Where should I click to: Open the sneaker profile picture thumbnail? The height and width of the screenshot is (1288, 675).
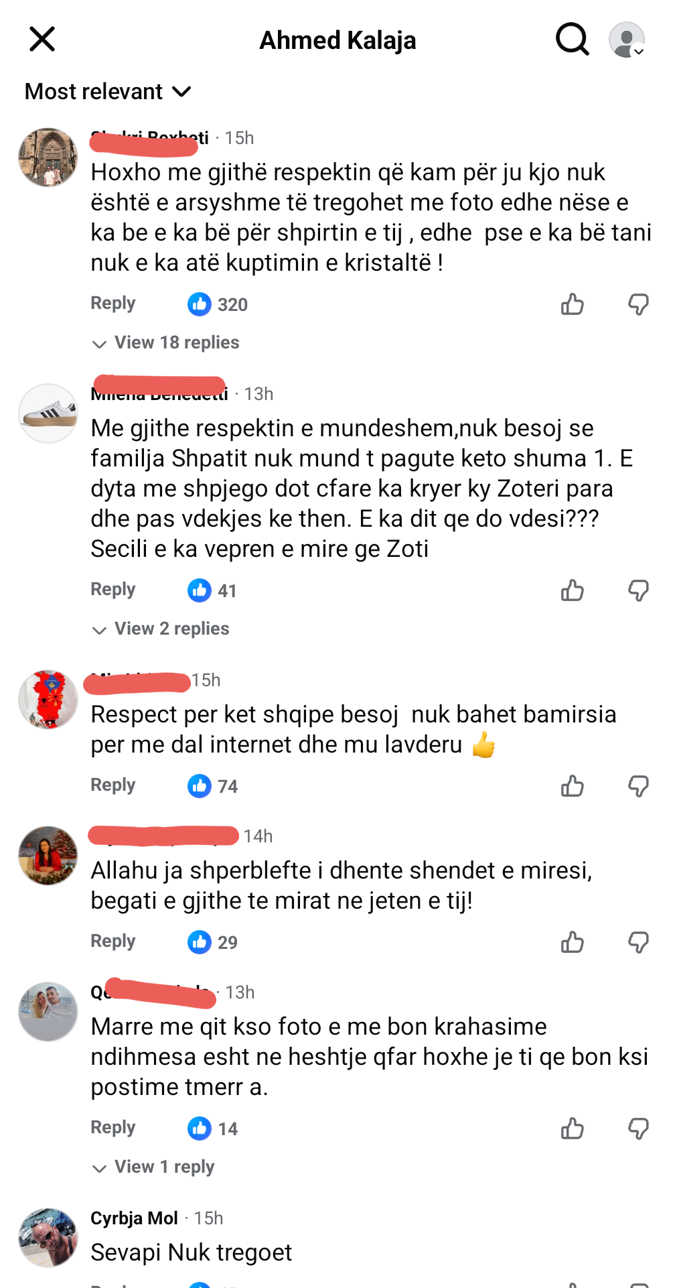click(48, 413)
